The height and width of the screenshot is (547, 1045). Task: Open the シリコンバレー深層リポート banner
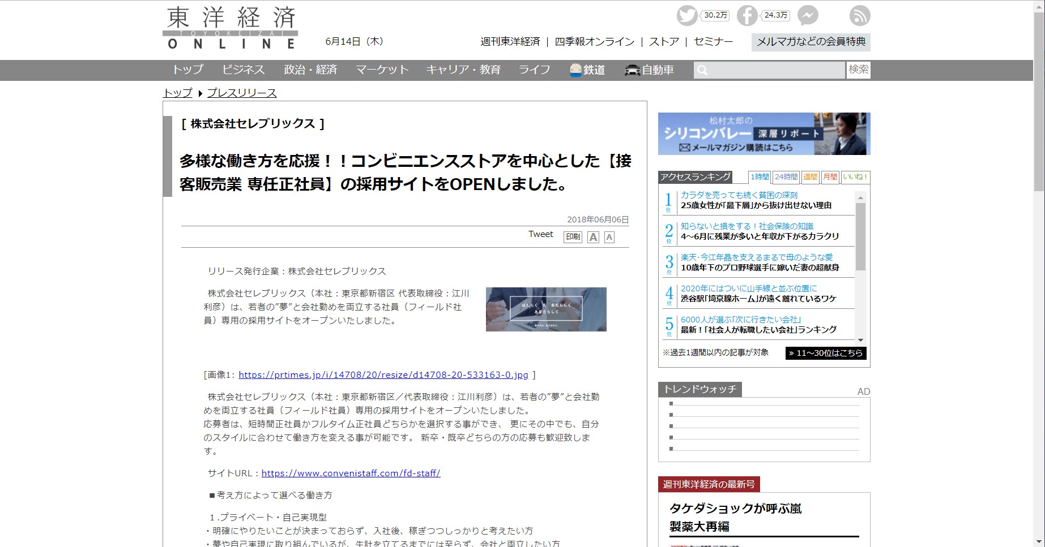coord(764,134)
